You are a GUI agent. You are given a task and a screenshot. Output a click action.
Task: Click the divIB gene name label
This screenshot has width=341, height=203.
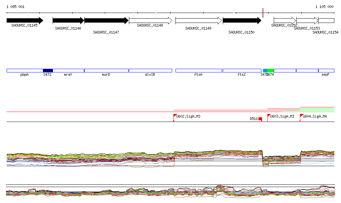(x=150, y=75)
